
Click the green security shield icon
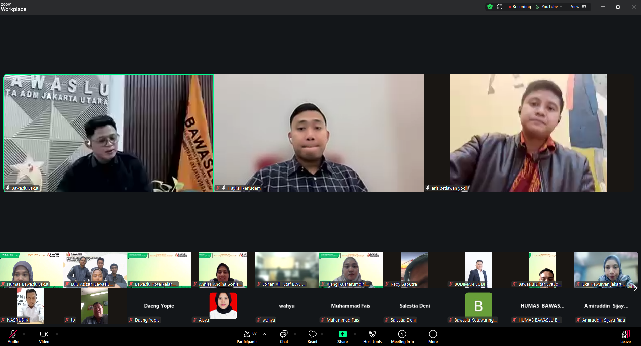point(490,7)
